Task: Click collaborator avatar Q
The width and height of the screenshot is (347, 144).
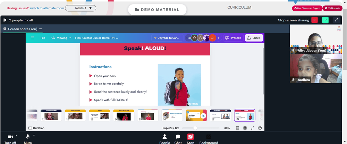Action: [195, 38]
